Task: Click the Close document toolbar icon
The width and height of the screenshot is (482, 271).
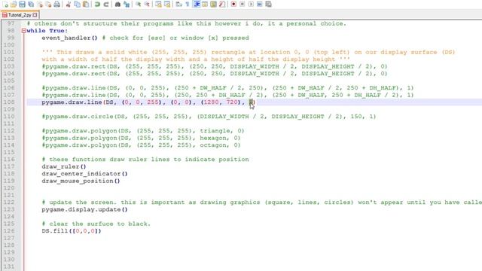Action: click(40, 5)
